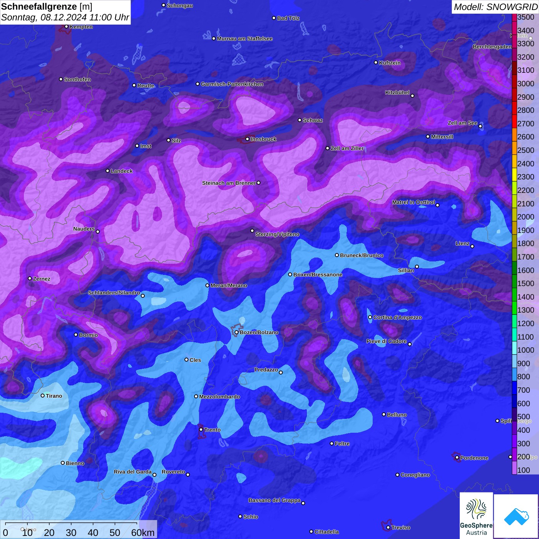Click the Bozen/Bolzano city marker

point(236,332)
